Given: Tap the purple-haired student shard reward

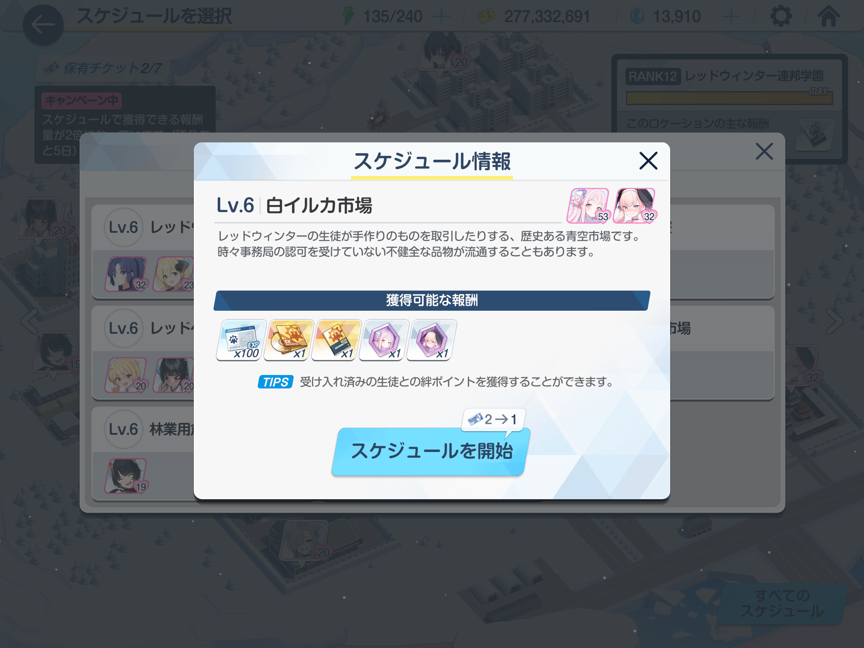Looking at the screenshot, I should point(384,340).
